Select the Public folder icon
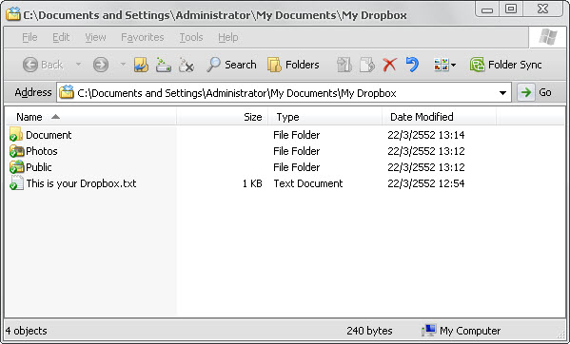Viewport: 570px width, 344px height. 16,167
